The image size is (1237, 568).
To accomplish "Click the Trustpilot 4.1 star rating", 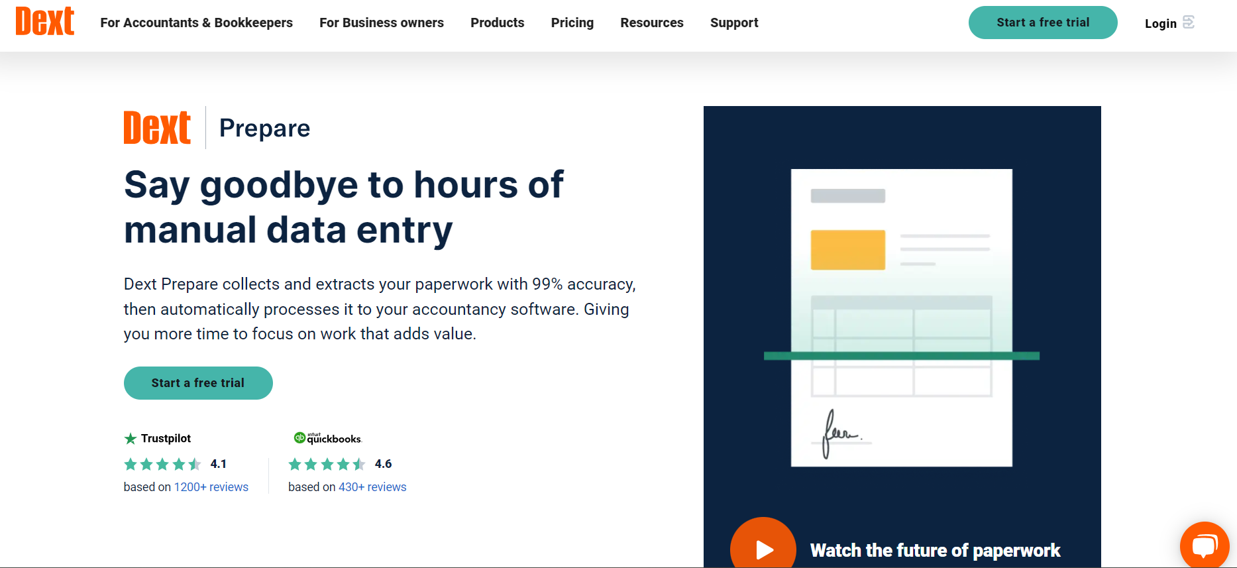I will [162, 464].
